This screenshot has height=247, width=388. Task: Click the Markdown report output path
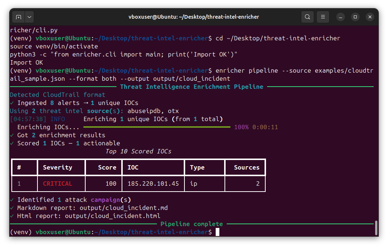coord(123,208)
